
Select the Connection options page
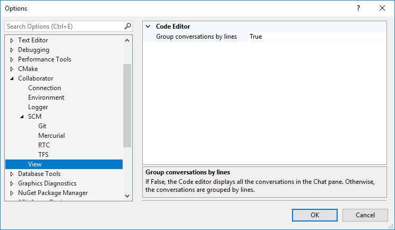tap(45, 88)
